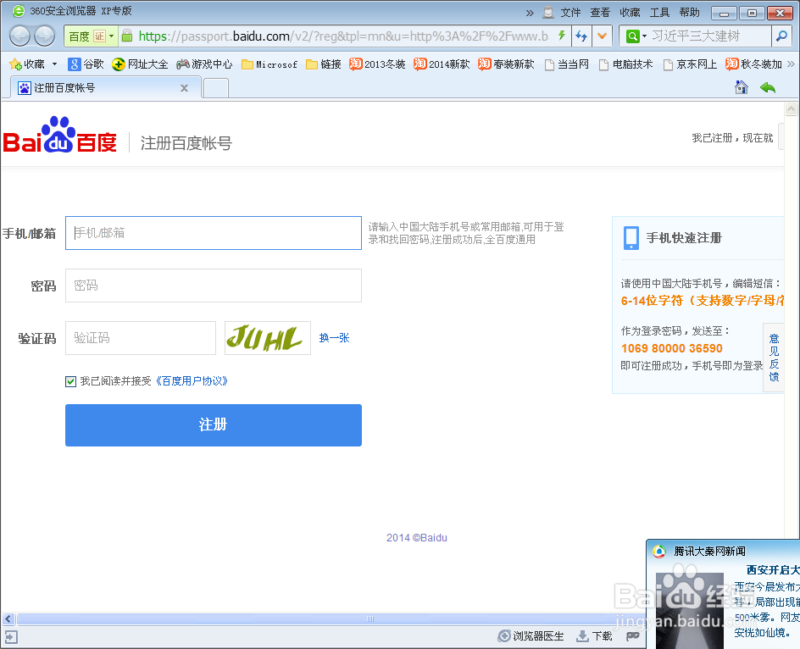The image size is (800, 649).
Task: Click the JUHL captcha image
Action: coord(268,338)
